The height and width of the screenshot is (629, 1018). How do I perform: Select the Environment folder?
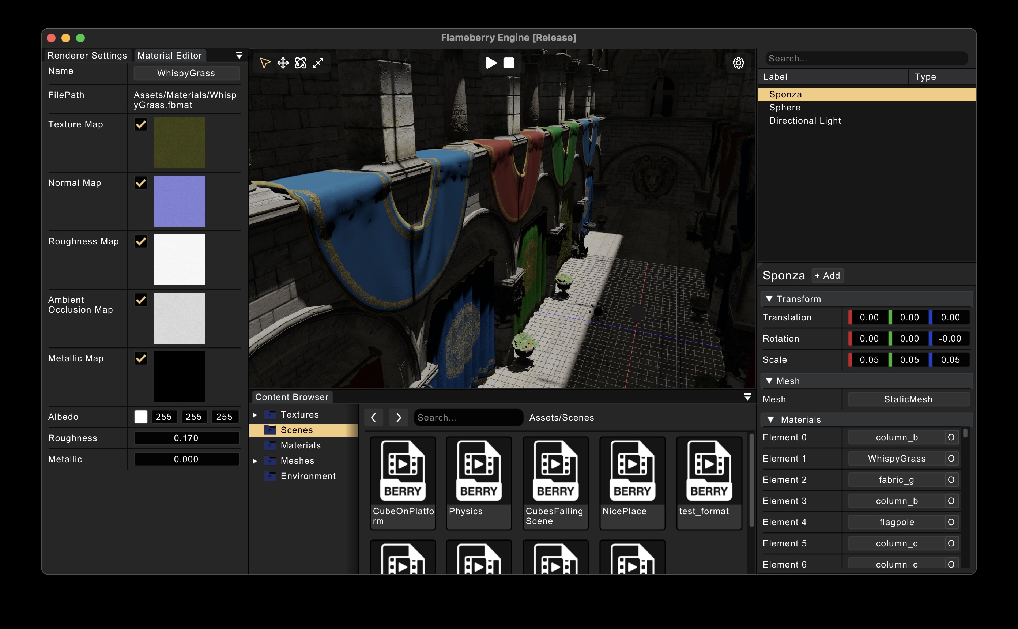[x=308, y=476]
